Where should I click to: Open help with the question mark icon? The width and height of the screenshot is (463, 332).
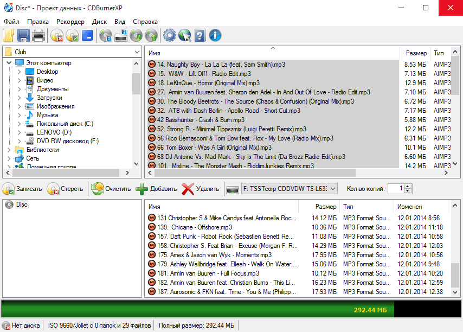tap(200, 35)
